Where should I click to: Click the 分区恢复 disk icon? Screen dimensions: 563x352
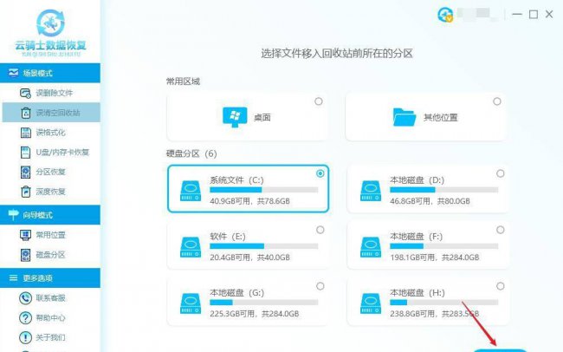click(25, 172)
